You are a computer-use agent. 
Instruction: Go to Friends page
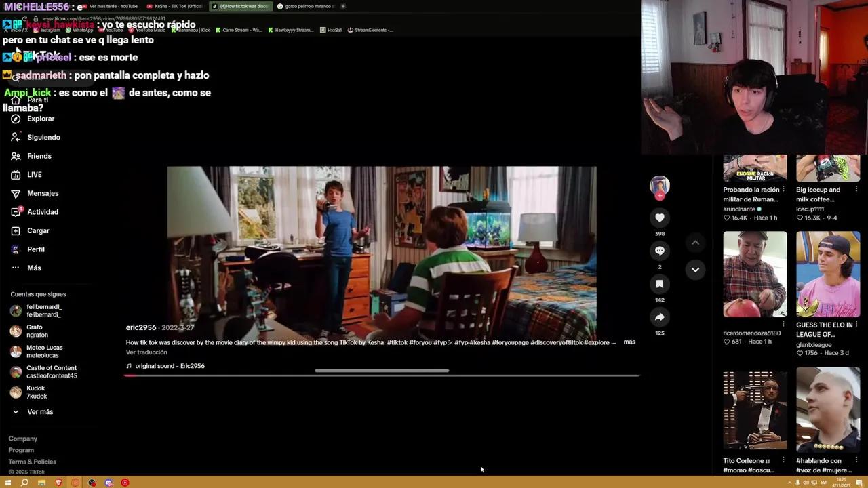pos(31,156)
